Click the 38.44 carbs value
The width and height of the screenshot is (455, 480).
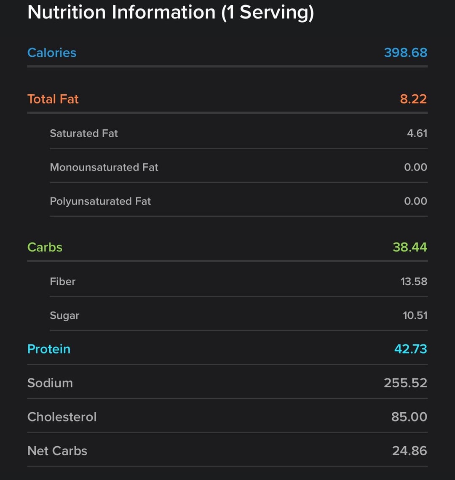(x=409, y=247)
